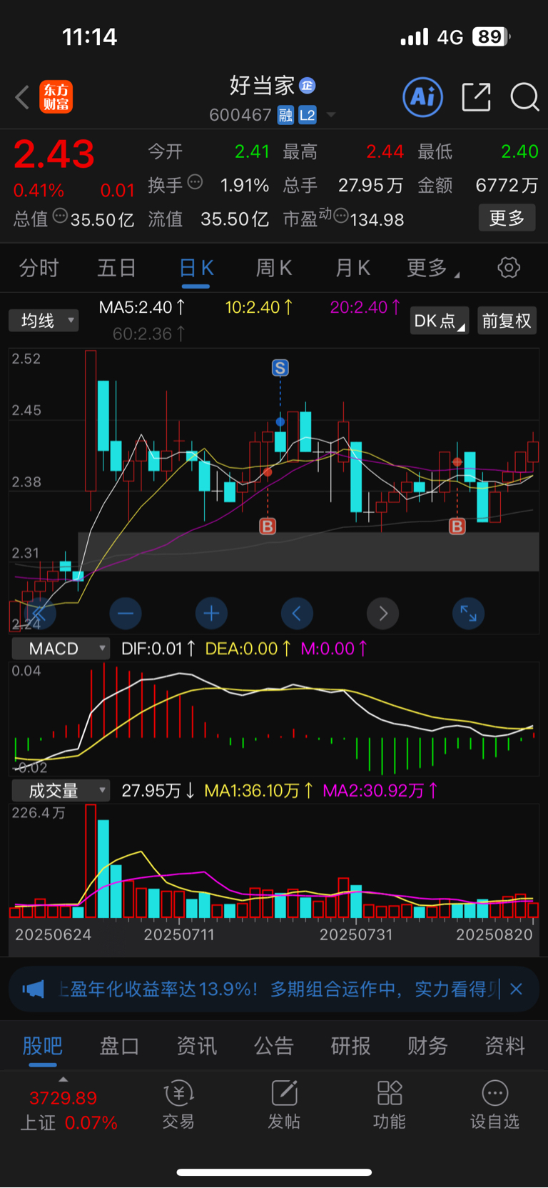Image resolution: width=548 pixels, height=1188 pixels.
Task: Open the MACD indicator dropdown
Action: [x=61, y=649]
